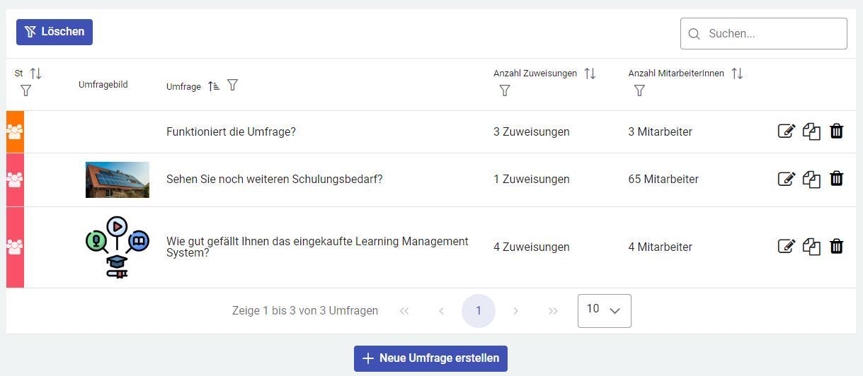The width and height of the screenshot is (863, 376).
Task: Click into the Suchen search field
Action: point(772,34)
